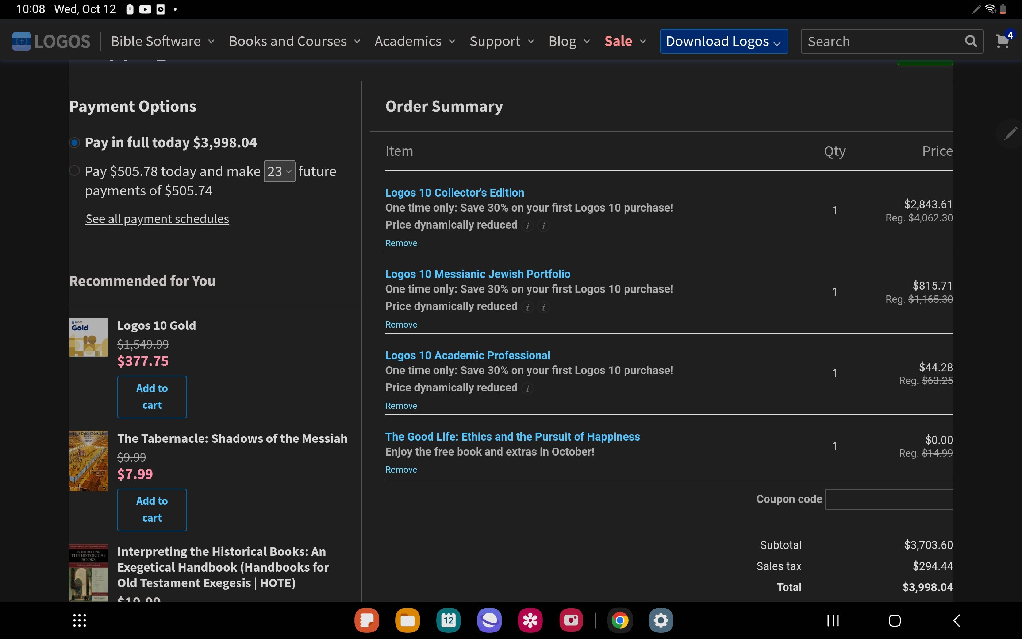
Task: Click the search magnifier icon
Action: 971,41
